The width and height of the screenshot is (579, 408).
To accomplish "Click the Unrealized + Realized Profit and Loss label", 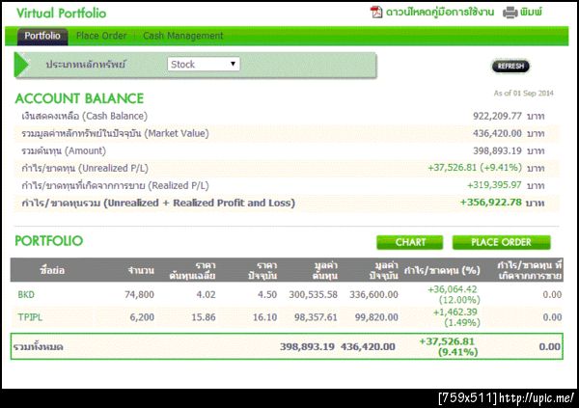I will tap(158, 203).
